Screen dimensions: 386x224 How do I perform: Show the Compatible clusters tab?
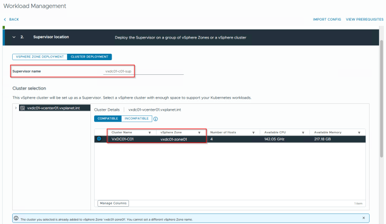coord(108,119)
